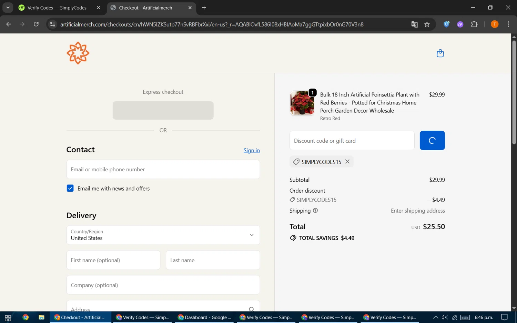Click the TOTAL SAVINGS $4.49 text
Image resolution: width=517 pixels, height=323 pixels.
tap(326, 238)
